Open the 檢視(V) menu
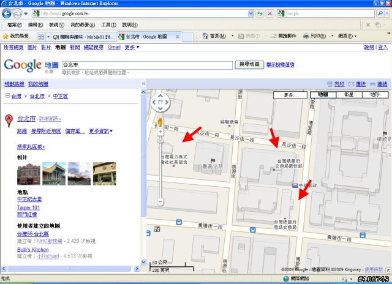Viewport: 392px width, 284px height. point(57,25)
